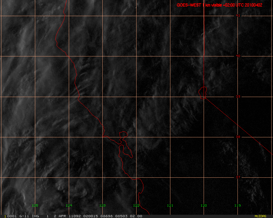
Task: Click the 08503 value in status line
Action: [x=121, y=216]
